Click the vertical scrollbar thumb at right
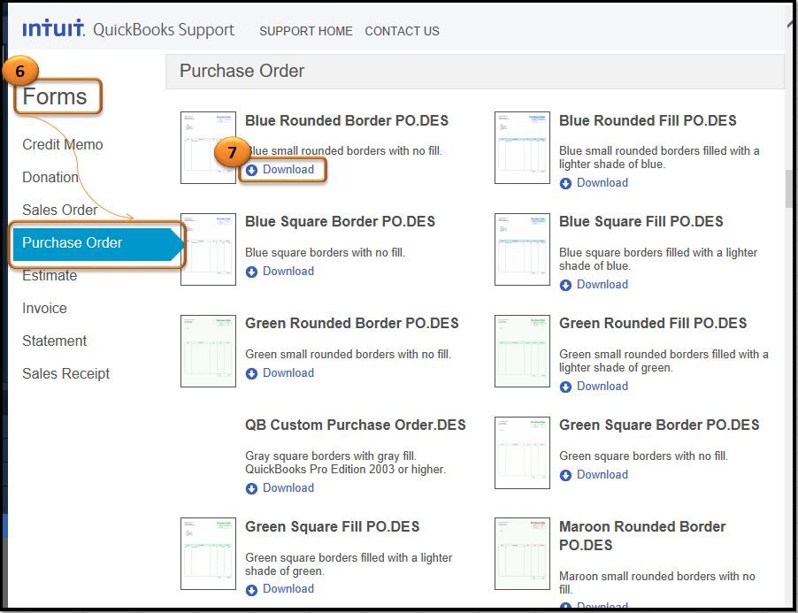 (x=790, y=188)
